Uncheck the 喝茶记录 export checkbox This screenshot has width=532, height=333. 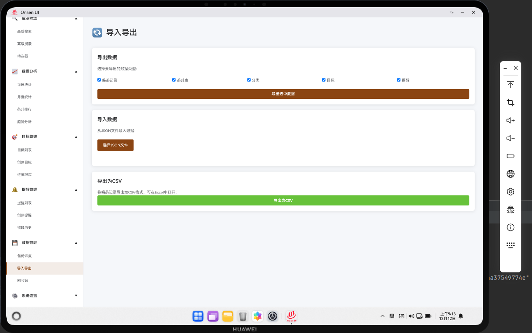(99, 80)
